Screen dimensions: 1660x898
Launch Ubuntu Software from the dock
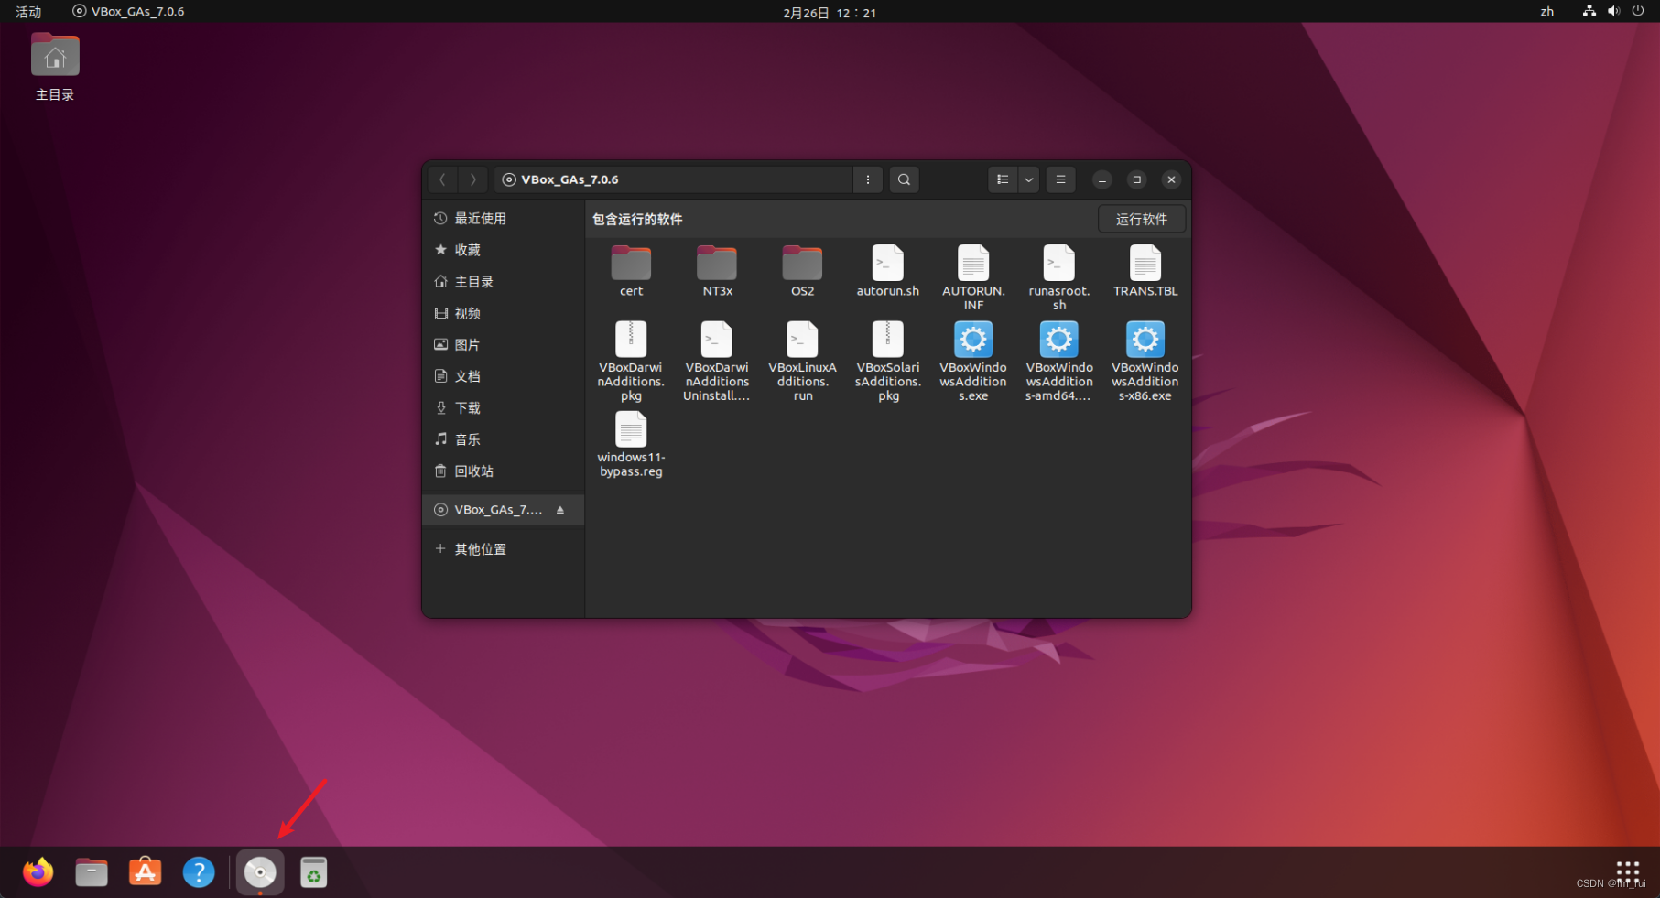click(x=145, y=872)
